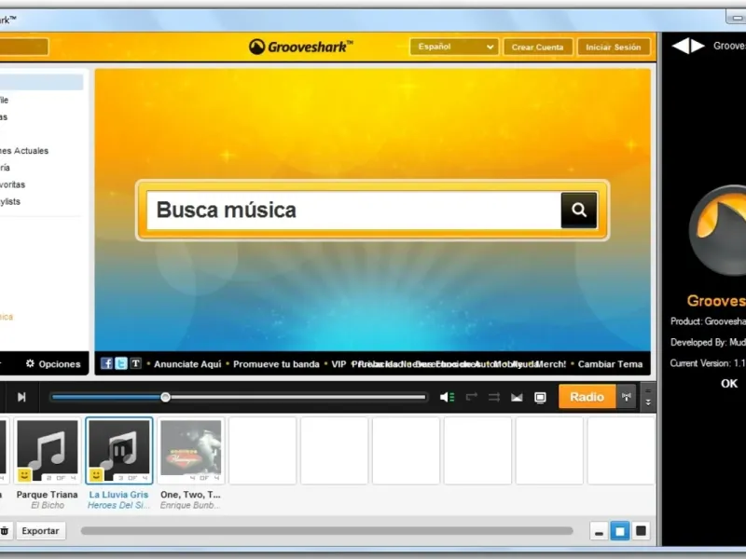Open the Facebook link icon

(x=106, y=363)
